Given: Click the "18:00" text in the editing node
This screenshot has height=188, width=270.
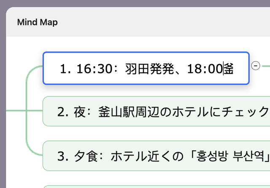Looking at the screenshot, I should point(204,69).
